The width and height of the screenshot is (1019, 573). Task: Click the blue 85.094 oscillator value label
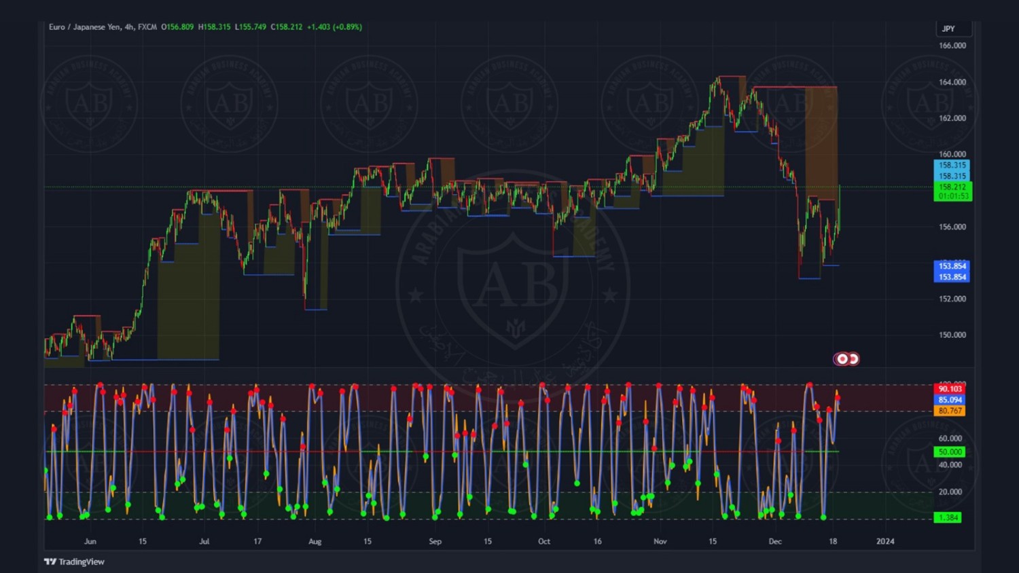click(950, 400)
